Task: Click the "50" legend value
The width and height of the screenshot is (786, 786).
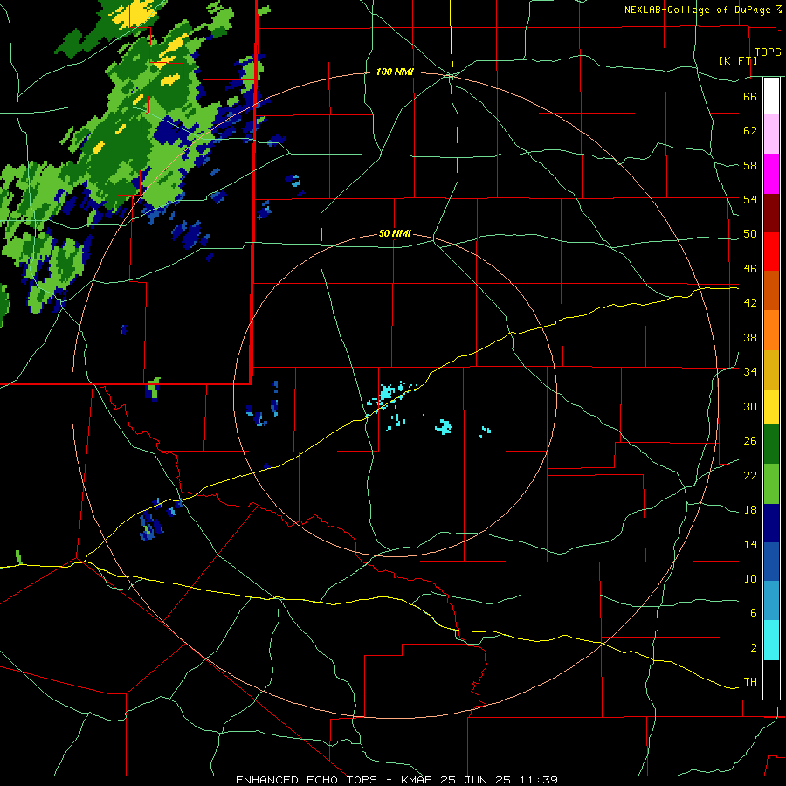Action: point(750,234)
